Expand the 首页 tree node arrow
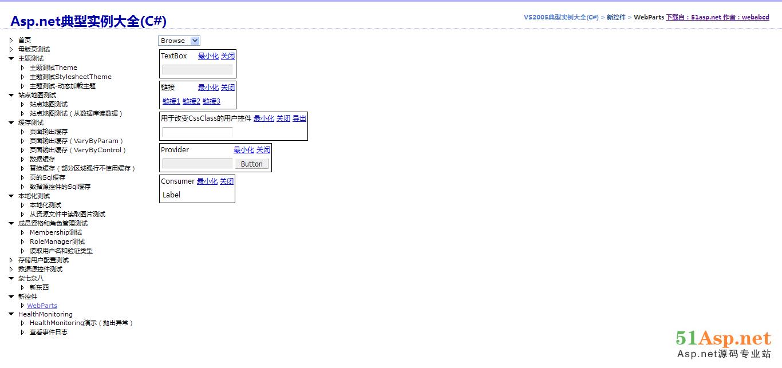The image size is (782, 368). (x=11, y=40)
